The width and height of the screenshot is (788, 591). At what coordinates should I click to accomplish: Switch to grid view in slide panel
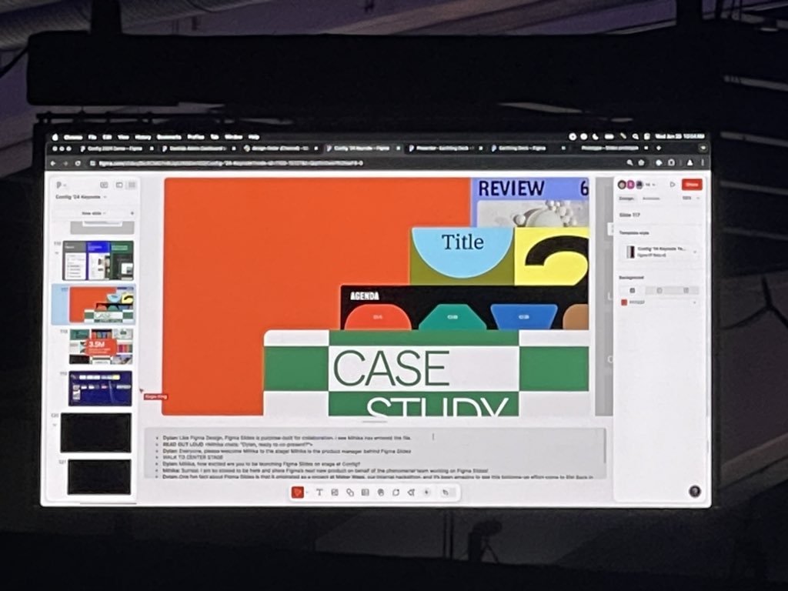coord(132,185)
